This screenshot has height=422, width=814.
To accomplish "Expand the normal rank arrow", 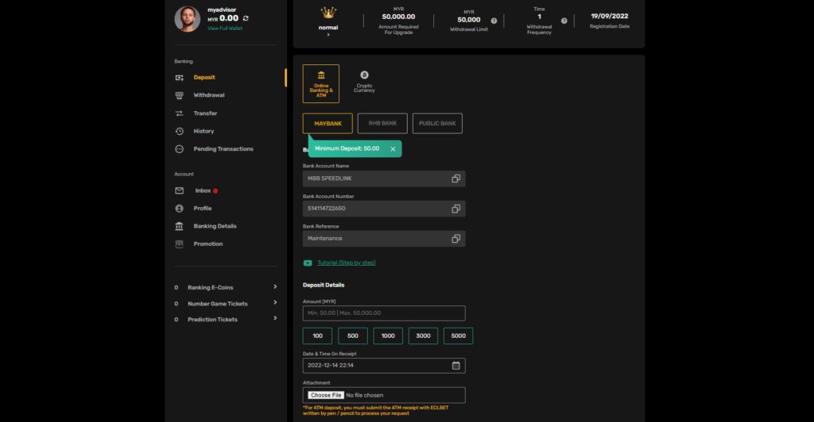I will (x=328, y=35).
